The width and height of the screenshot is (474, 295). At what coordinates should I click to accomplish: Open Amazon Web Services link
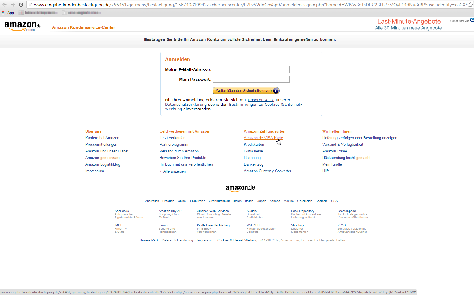pyautogui.click(x=213, y=211)
